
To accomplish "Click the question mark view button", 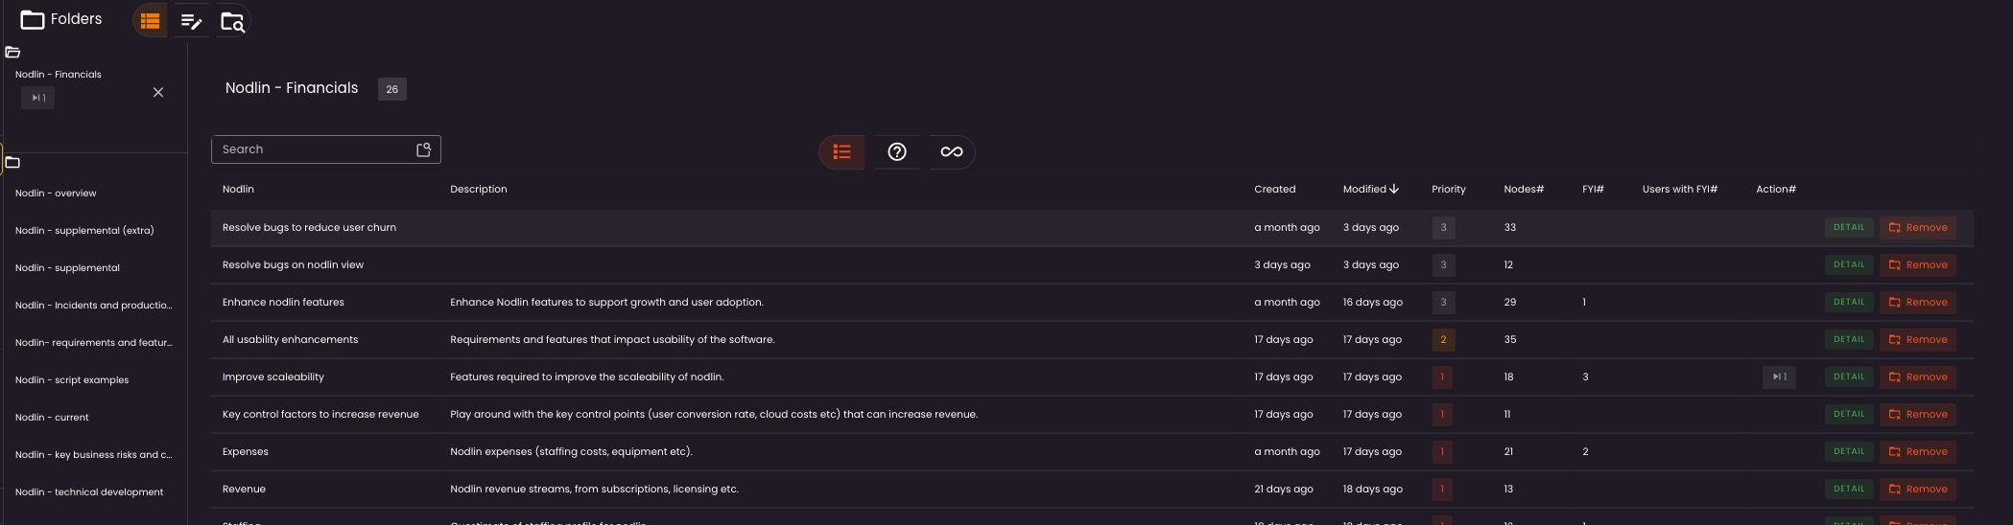I will coord(896,151).
